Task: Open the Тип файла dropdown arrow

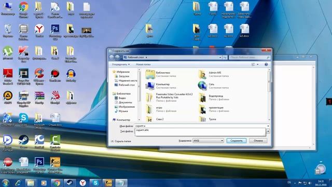Action: (x=268, y=131)
